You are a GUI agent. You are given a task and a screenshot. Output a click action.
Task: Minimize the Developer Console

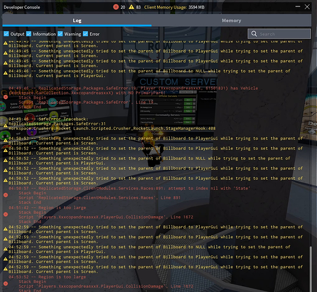pos(298,6)
